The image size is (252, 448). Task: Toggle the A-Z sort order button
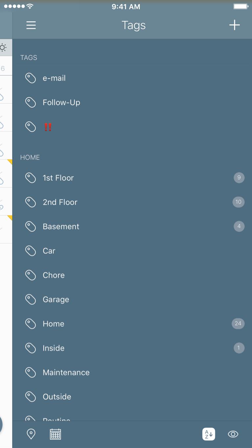[x=209, y=434]
